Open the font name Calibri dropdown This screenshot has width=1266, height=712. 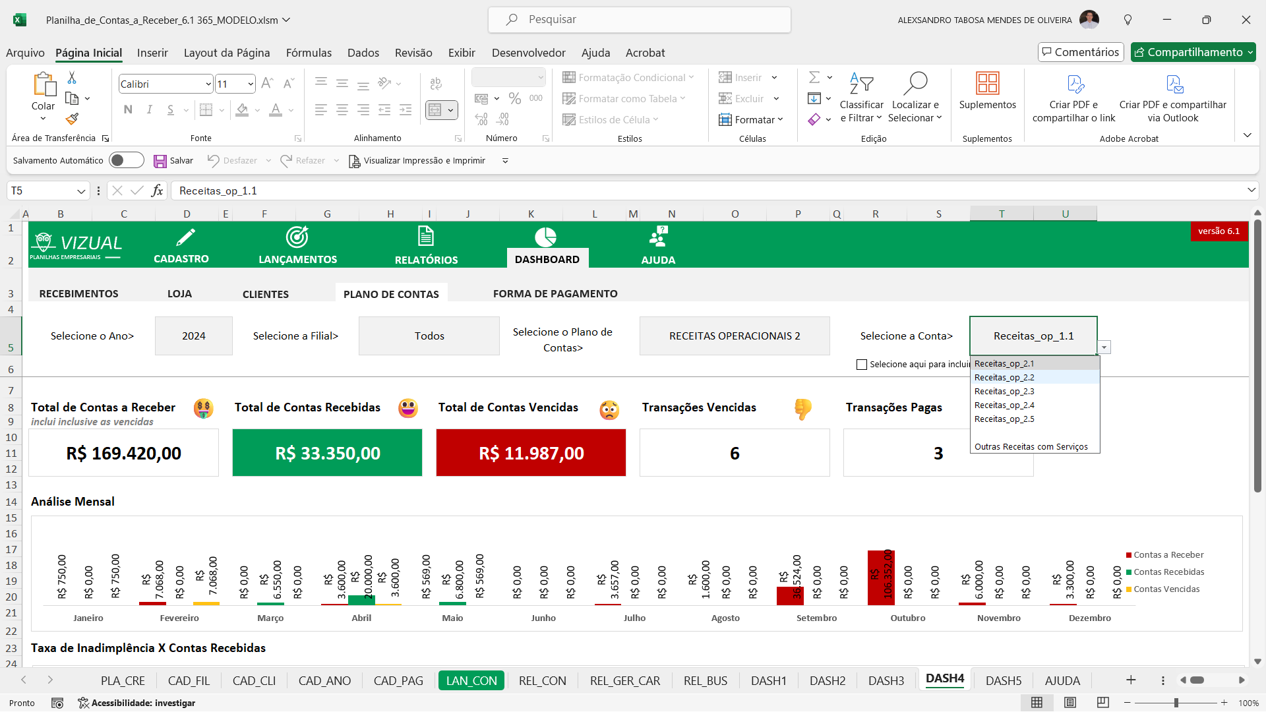click(x=208, y=84)
